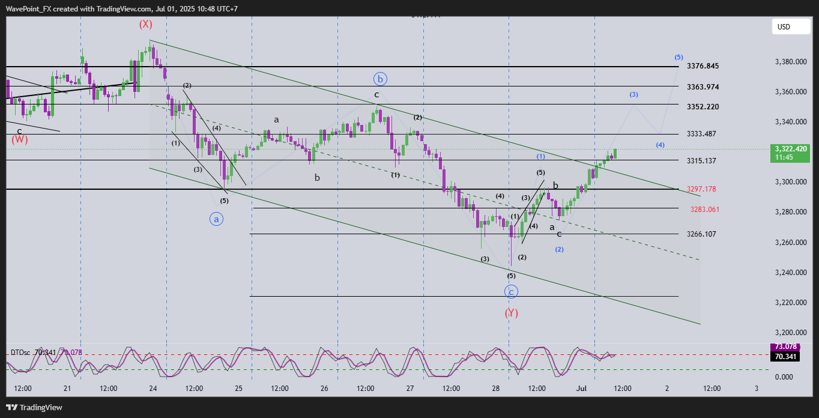Screen dimensions: 819x418
Task: Select the red (Y) wave label
Action: pyautogui.click(x=511, y=313)
